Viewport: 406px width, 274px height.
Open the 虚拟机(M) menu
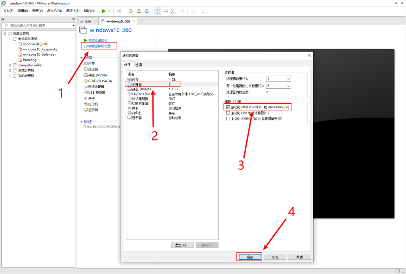pos(54,11)
